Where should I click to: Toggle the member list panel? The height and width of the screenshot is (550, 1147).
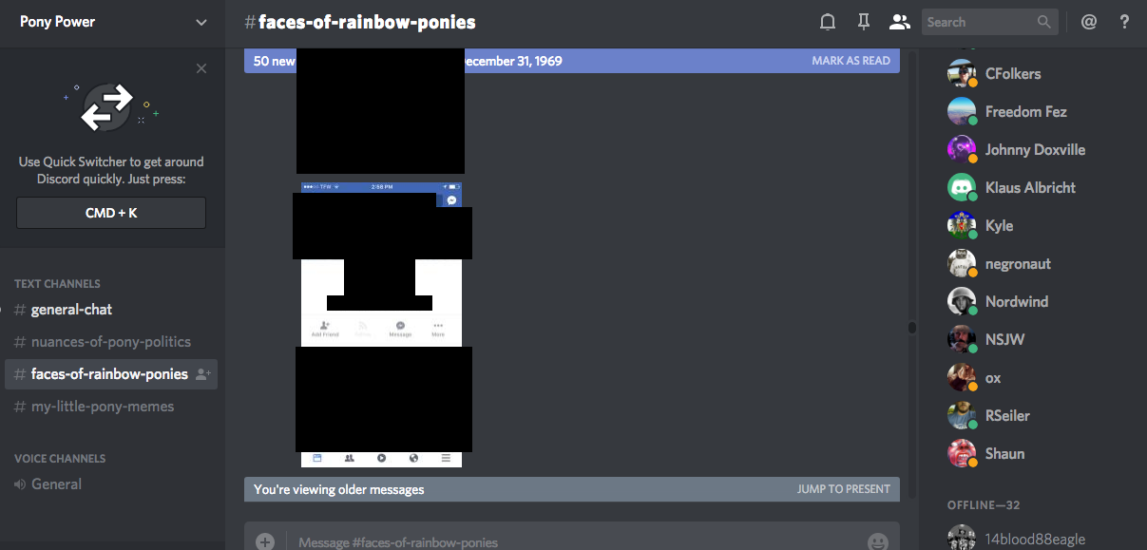898,22
